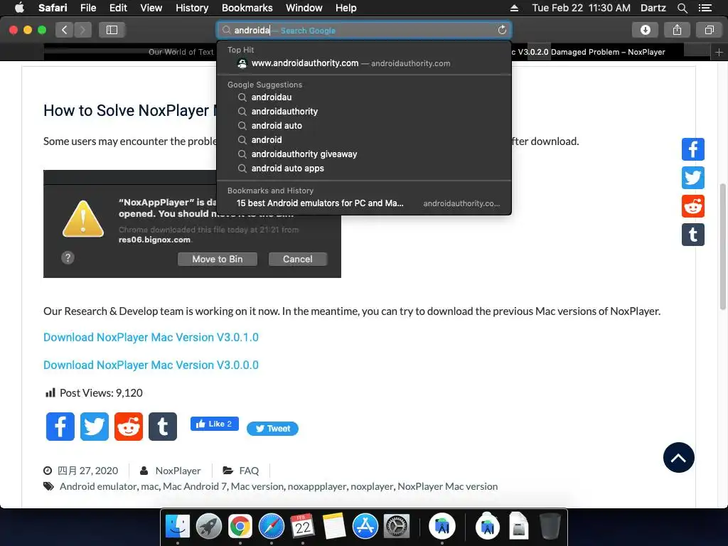This screenshot has width=728, height=546.
Task: Open the Android emulator tag
Action: click(x=98, y=486)
